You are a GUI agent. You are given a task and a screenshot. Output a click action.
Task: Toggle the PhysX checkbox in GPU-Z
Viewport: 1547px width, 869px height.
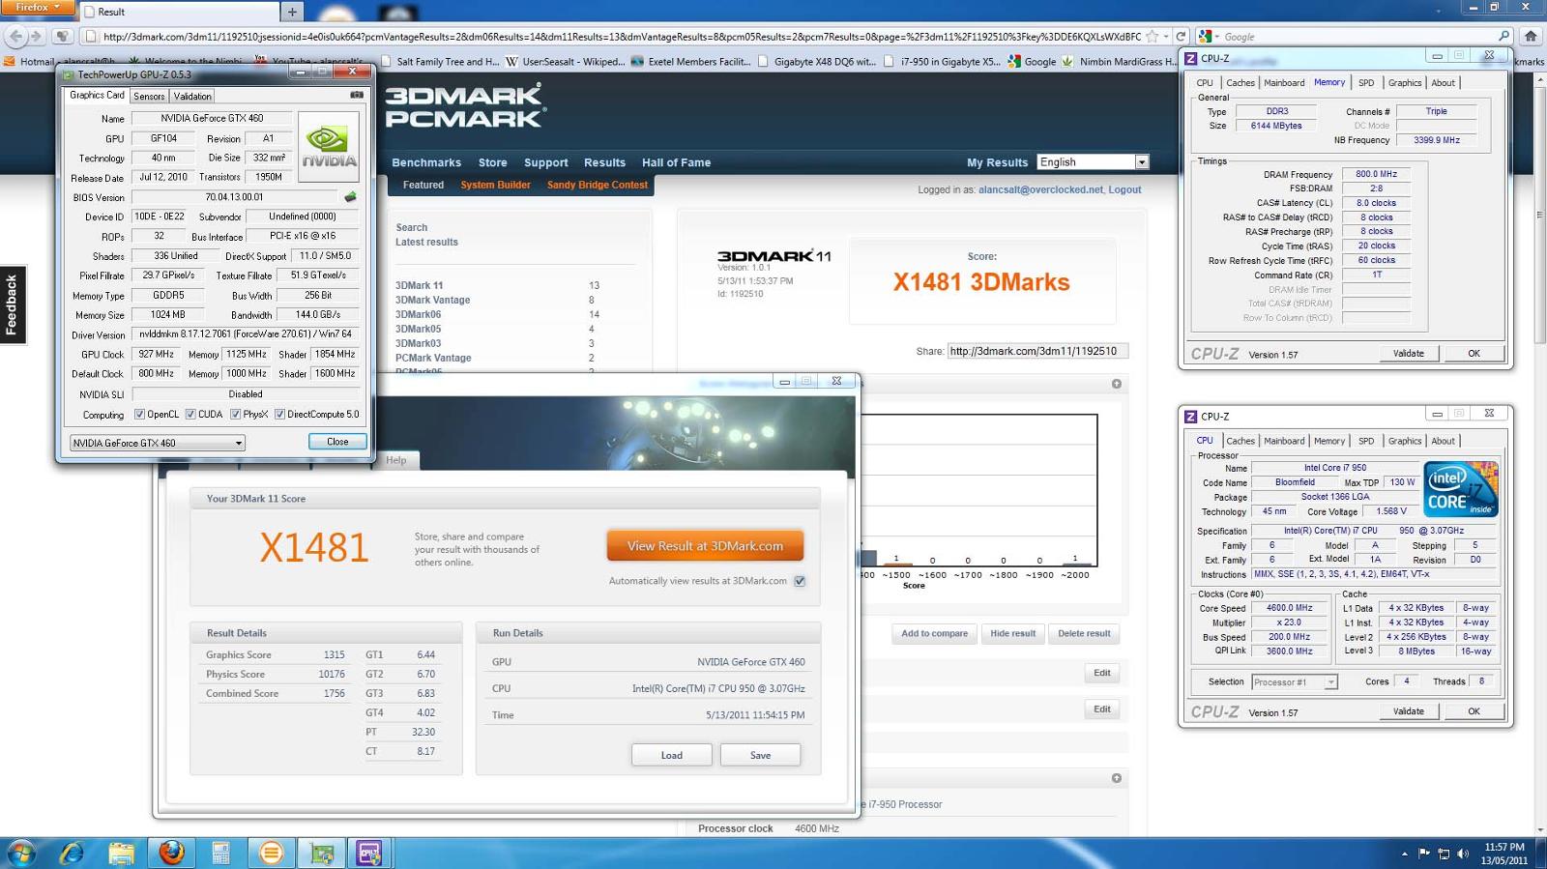point(235,415)
